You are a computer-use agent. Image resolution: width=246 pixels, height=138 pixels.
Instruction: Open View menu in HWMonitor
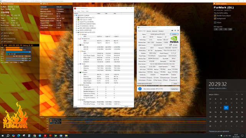coord(78,11)
